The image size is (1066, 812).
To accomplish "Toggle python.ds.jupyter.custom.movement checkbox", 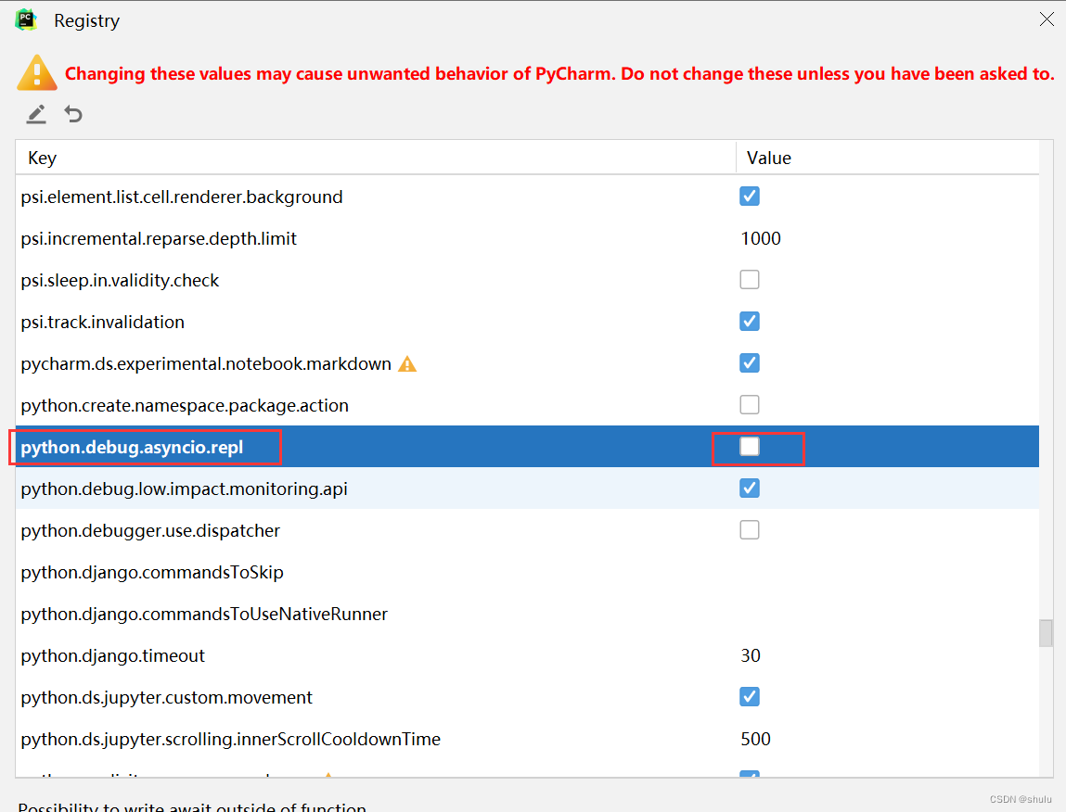I will click(x=750, y=696).
